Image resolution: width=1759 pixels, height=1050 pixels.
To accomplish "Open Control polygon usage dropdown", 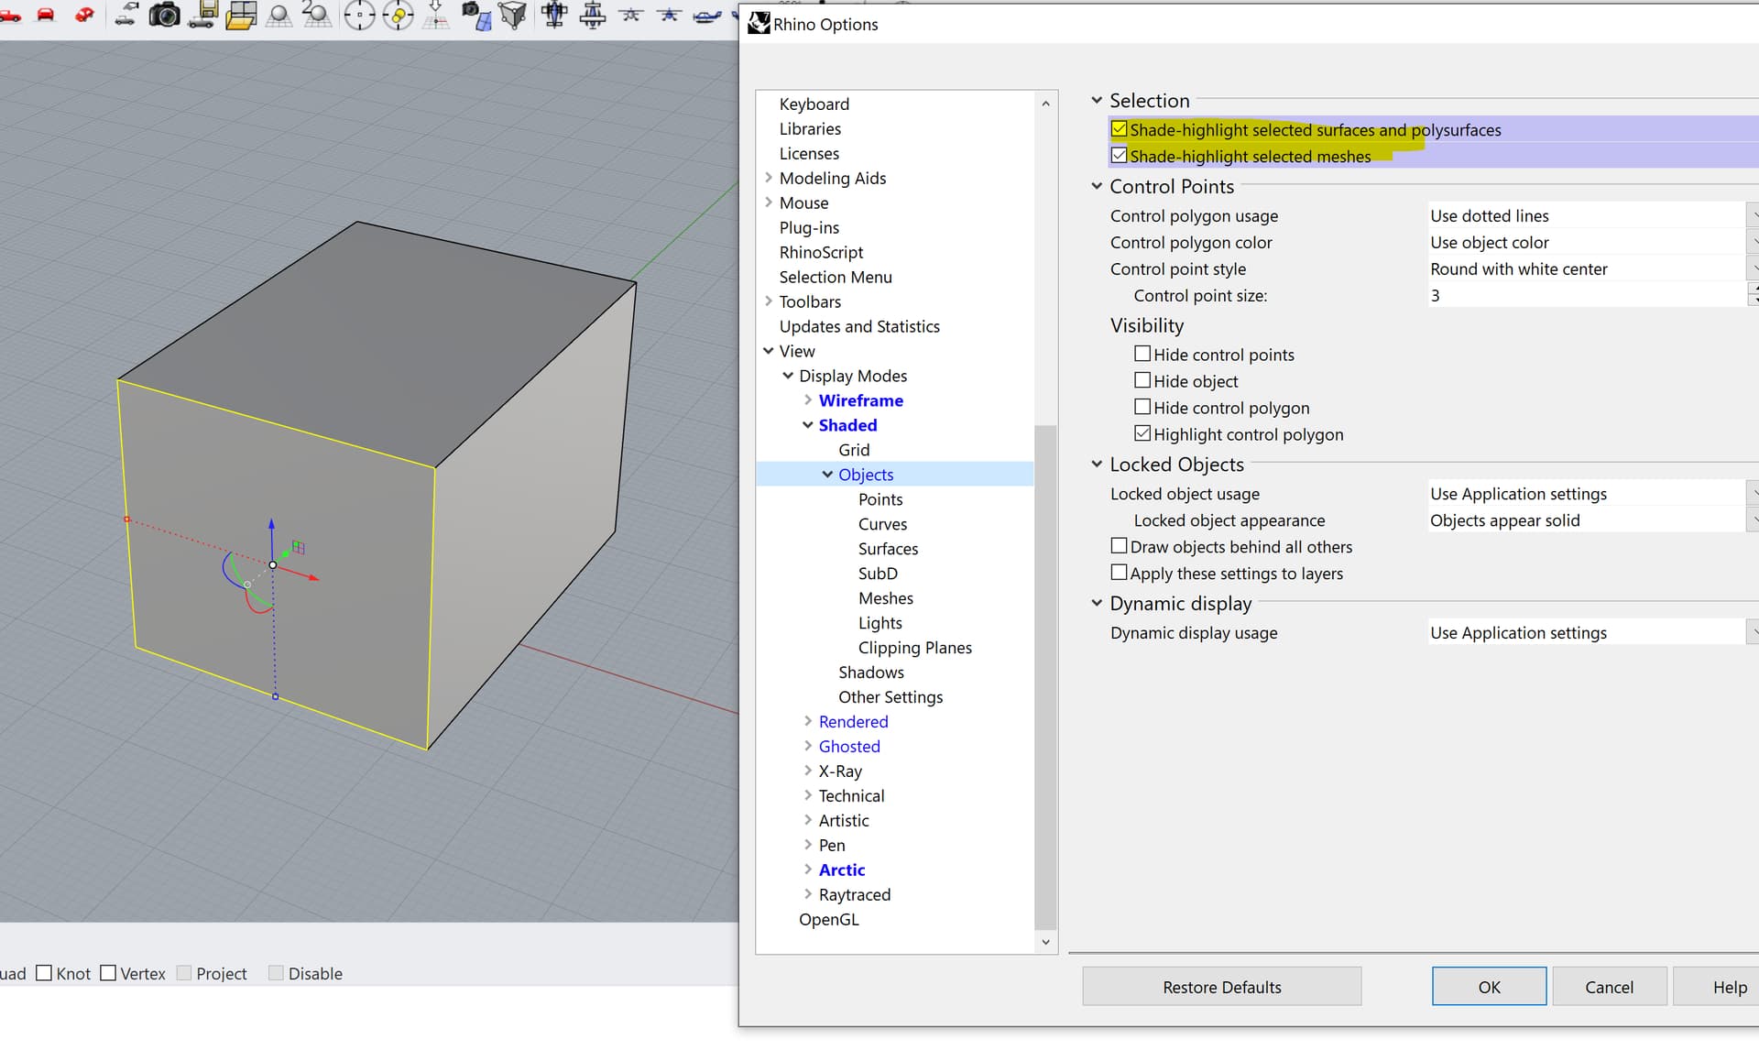I will pos(1591,215).
